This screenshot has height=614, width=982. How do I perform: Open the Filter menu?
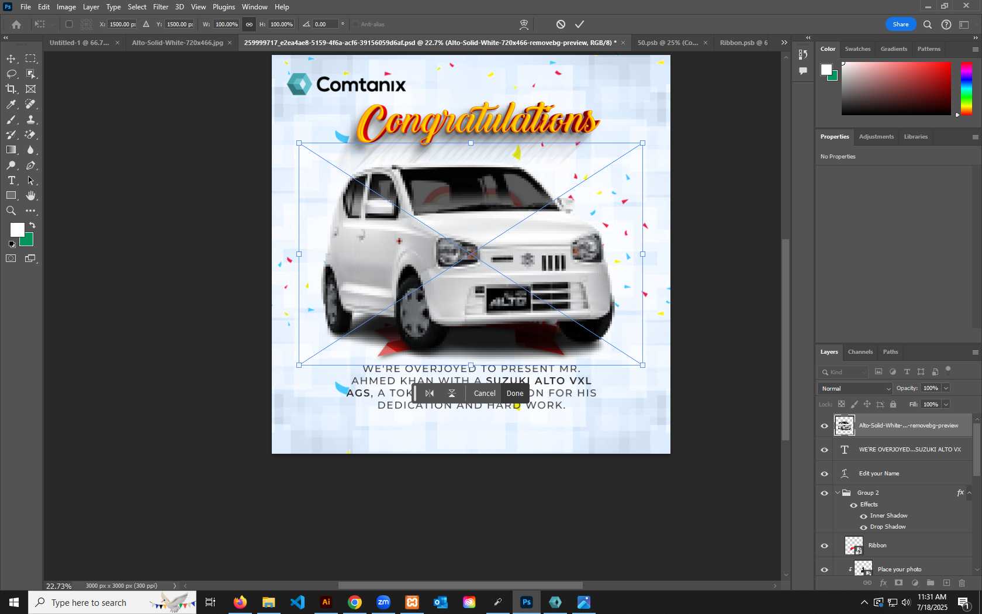(x=161, y=7)
